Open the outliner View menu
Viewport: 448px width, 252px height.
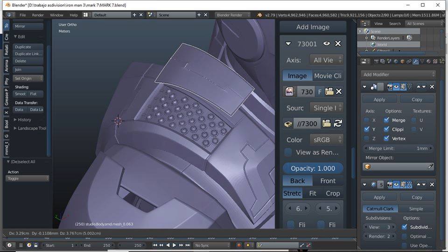[378, 24]
